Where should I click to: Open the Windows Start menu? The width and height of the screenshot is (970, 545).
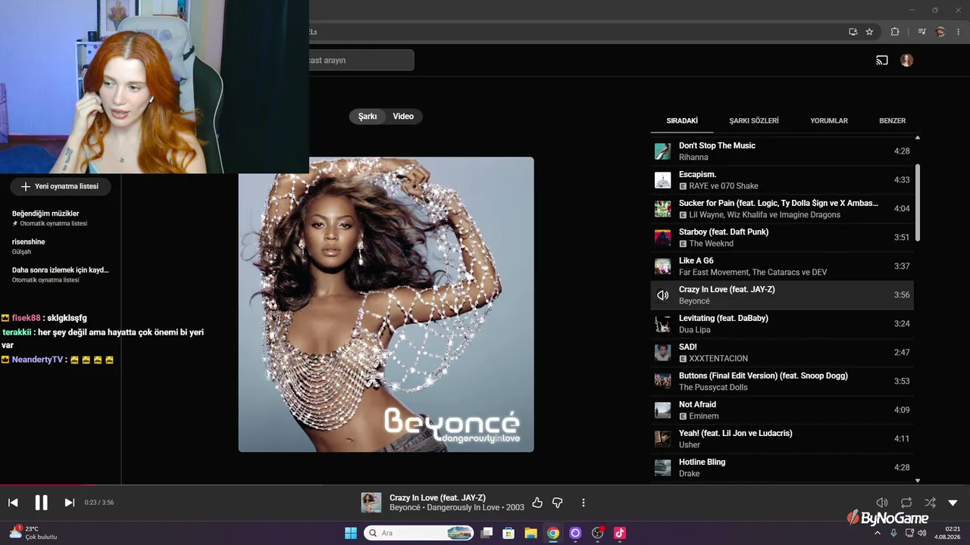351,533
